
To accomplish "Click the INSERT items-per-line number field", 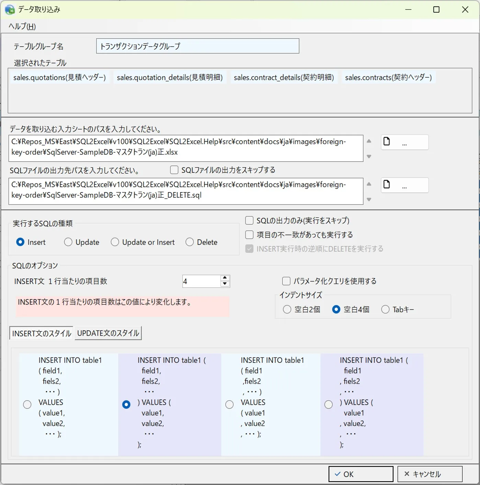I will coord(202,281).
